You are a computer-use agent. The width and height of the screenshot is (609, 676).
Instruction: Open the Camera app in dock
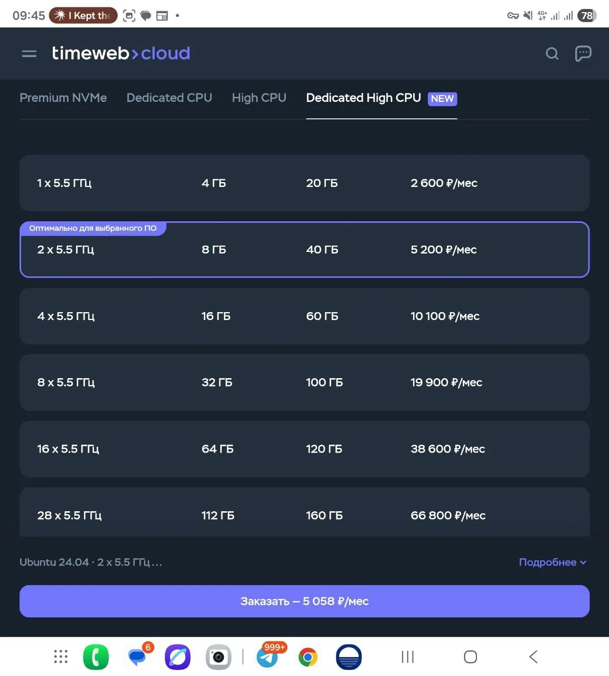point(218,658)
